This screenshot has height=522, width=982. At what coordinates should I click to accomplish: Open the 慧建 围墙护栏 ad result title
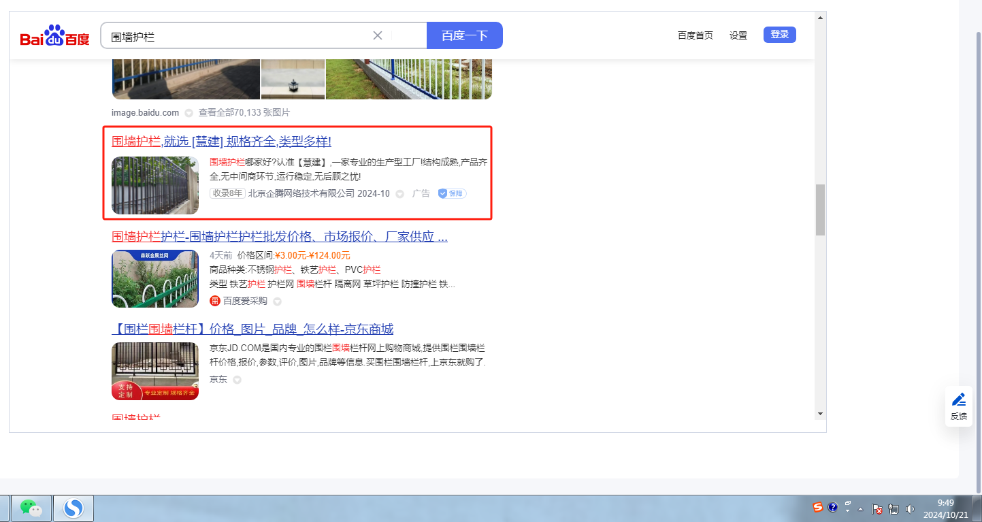coord(221,142)
